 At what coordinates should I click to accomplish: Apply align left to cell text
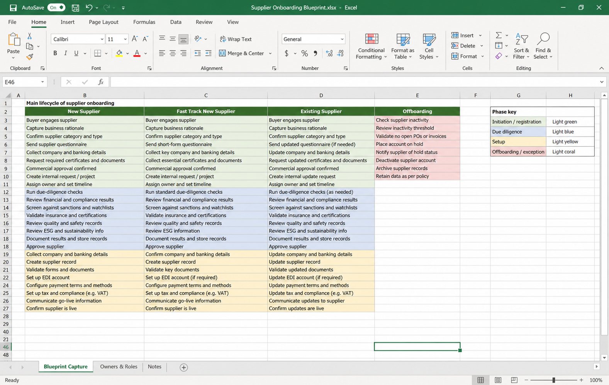click(x=162, y=53)
